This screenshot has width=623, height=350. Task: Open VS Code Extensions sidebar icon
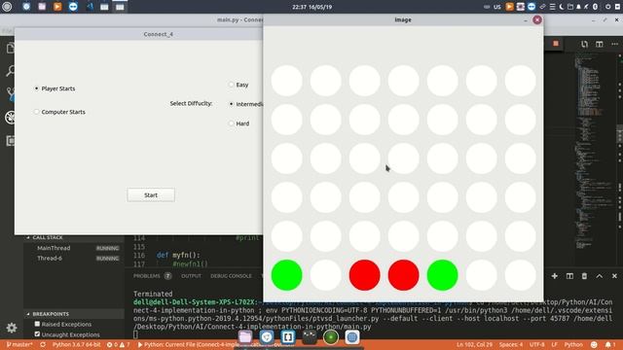(x=11, y=141)
